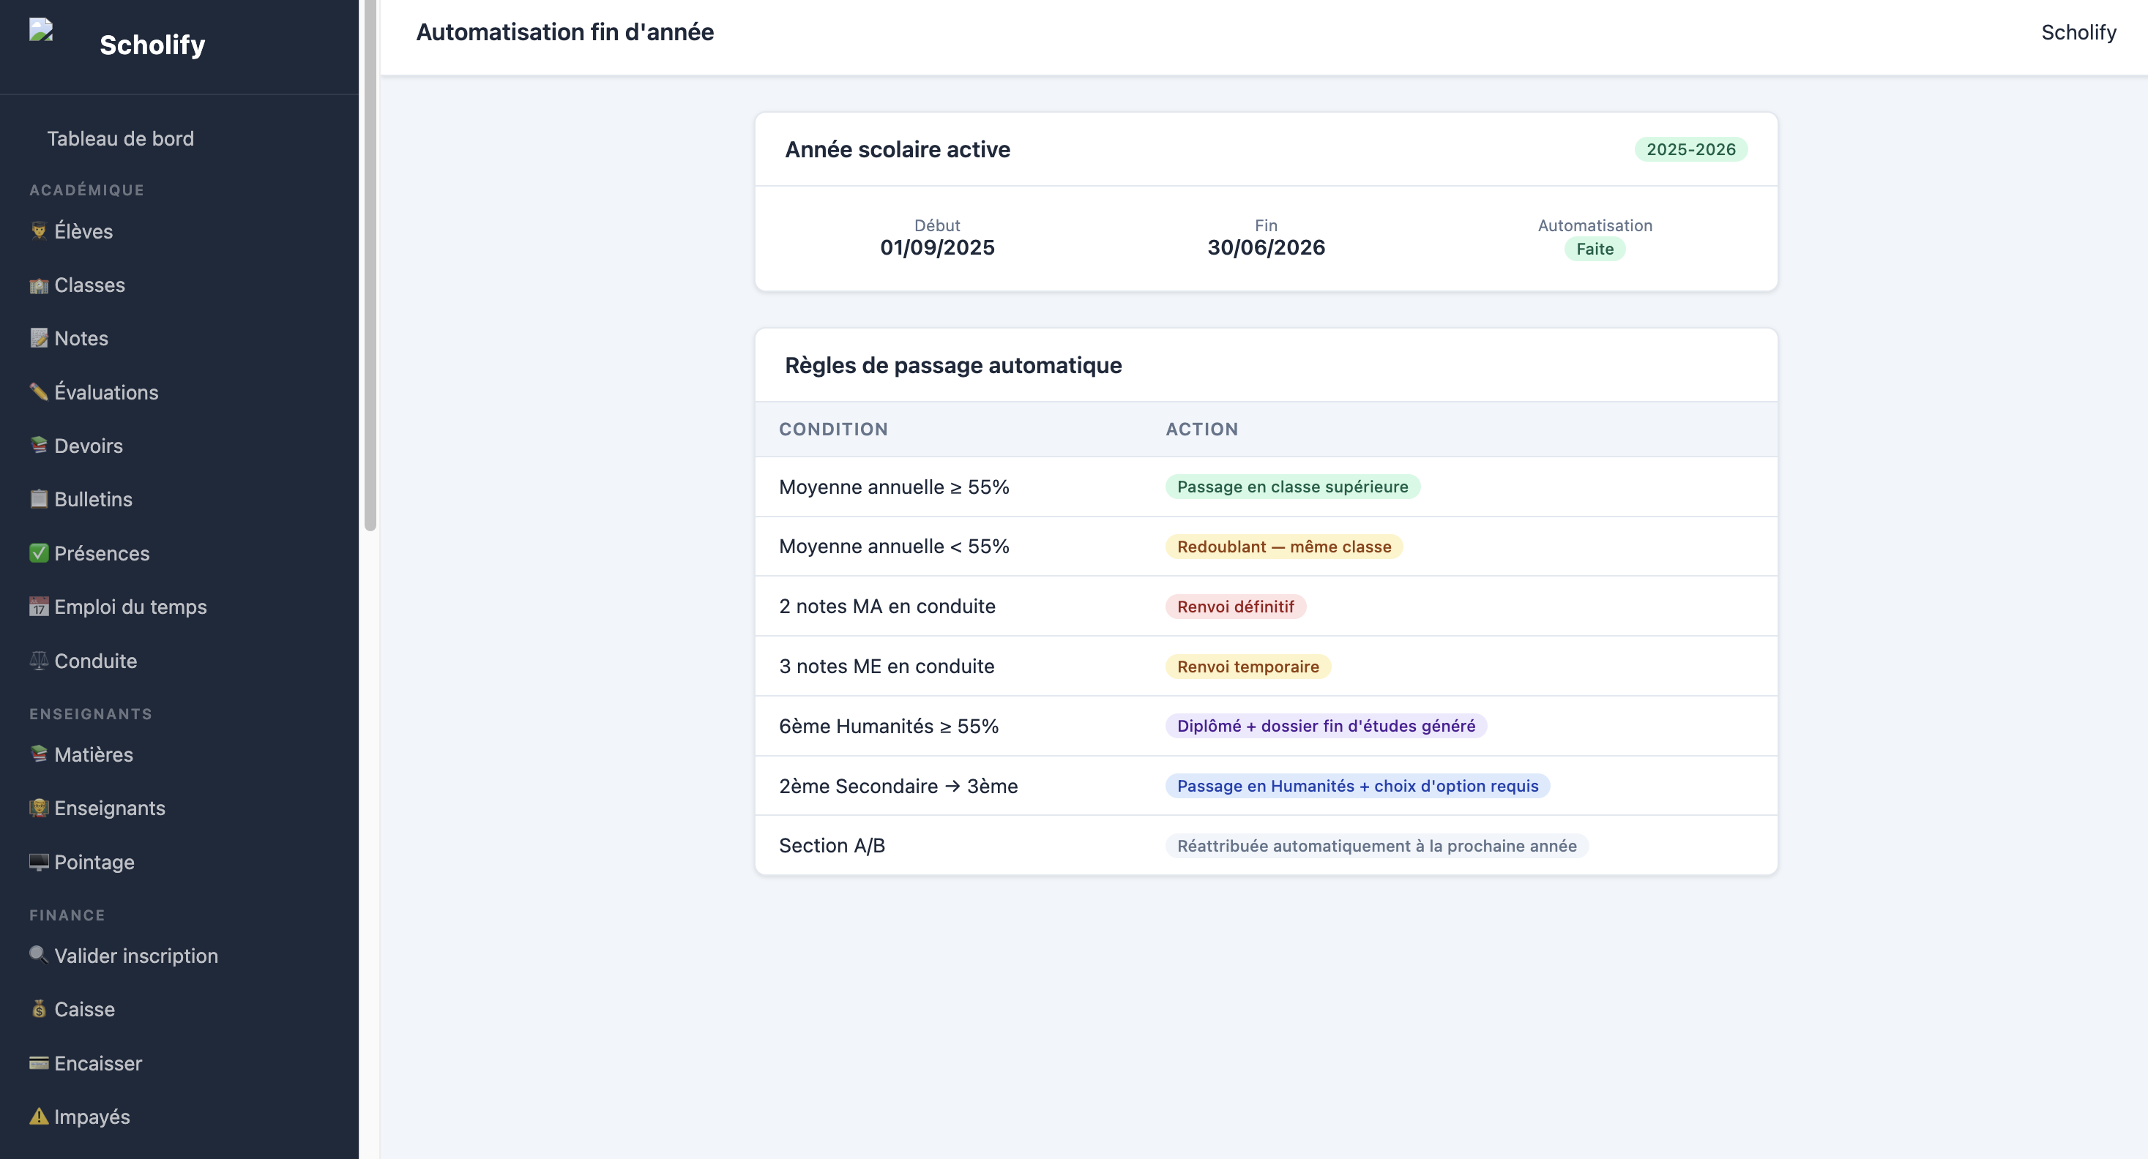The width and height of the screenshot is (2148, 1159).
Task: Click the Élèves student icon
Action: click(x=40, y=230)
